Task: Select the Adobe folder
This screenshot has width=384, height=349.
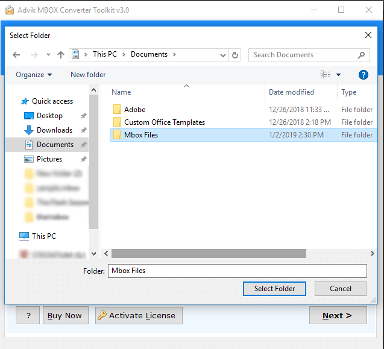Action: (243, 110)
